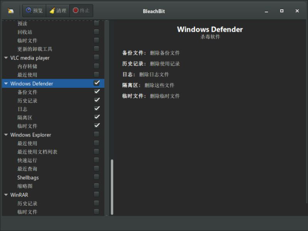Check the 预读 checkbox
The height and width of the screenshot is (231, 308).
97,23
